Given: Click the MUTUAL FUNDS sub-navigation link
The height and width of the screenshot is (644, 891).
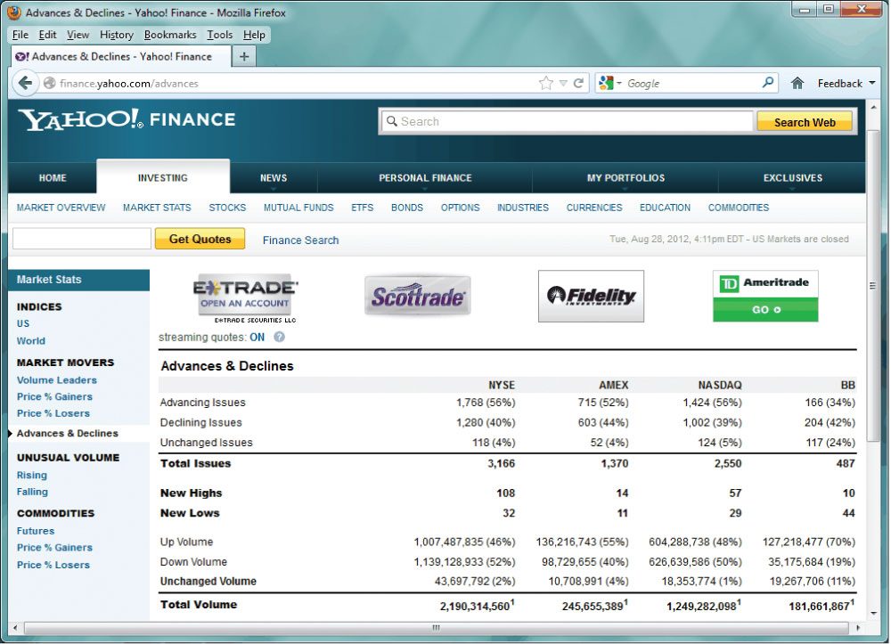Looking at the screenshot, I should 298,208.
